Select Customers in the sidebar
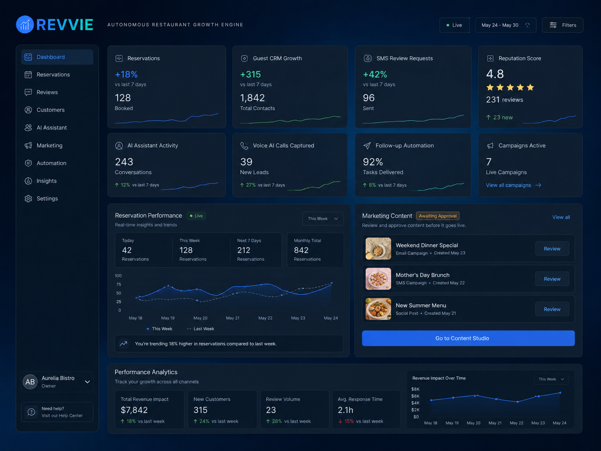The image size is (601, 451). pos(57,110)
